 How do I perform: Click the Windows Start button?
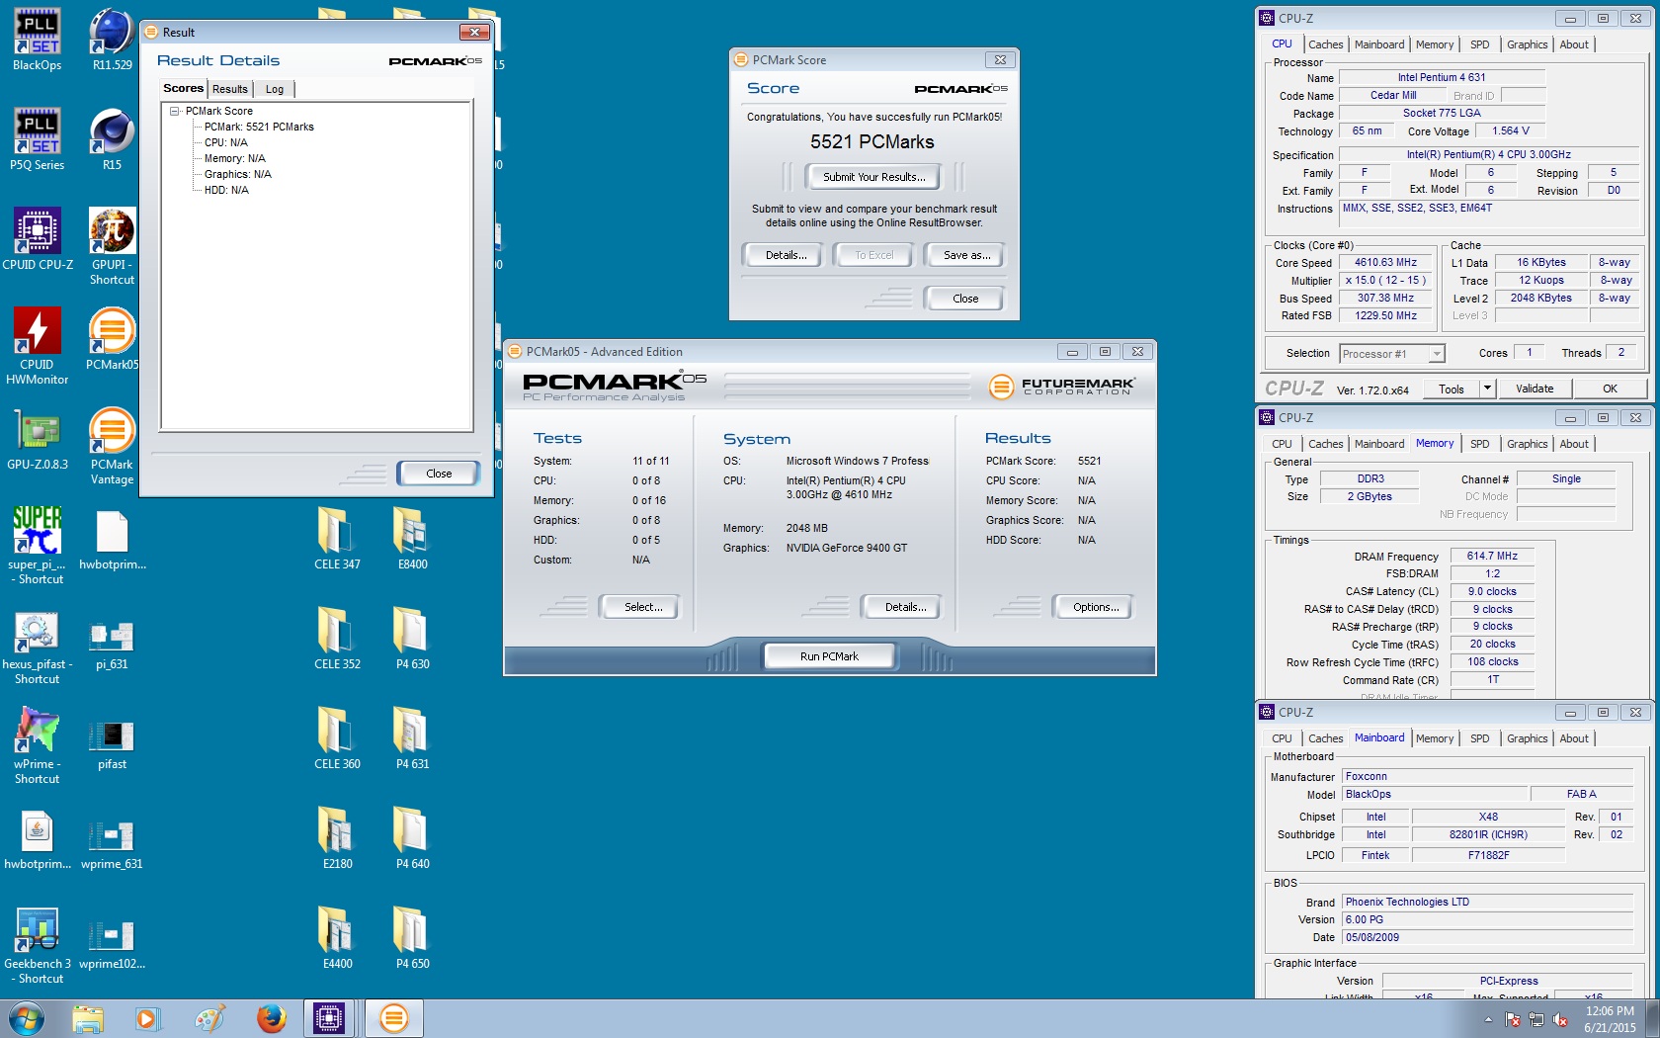27,1018
